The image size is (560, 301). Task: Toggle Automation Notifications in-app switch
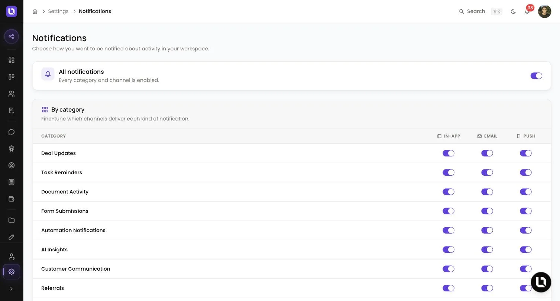click(x=449, y=230)
